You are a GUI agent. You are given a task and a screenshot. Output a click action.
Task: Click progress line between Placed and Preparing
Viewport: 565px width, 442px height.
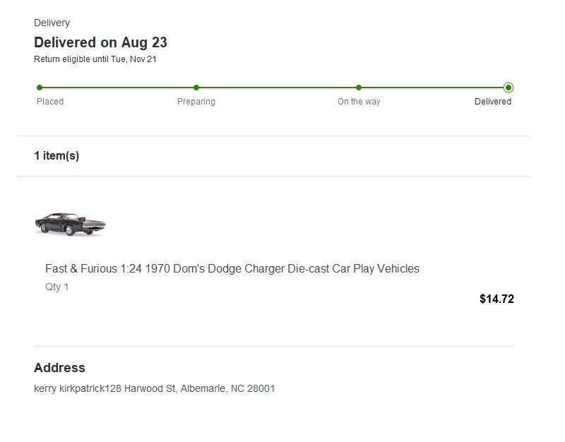point(118,88)
